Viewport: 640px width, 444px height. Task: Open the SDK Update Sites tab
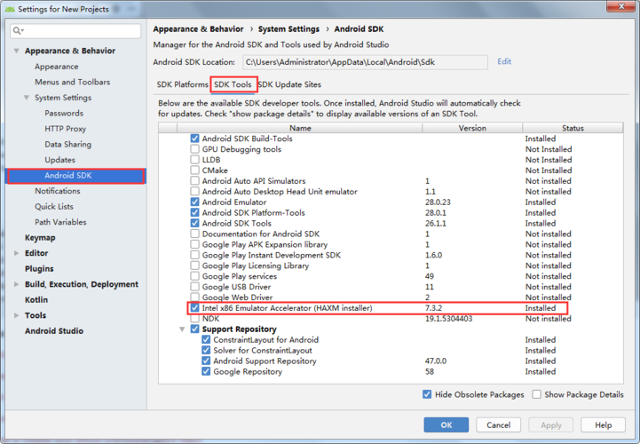pyautogui.click(x=289, y=84)
